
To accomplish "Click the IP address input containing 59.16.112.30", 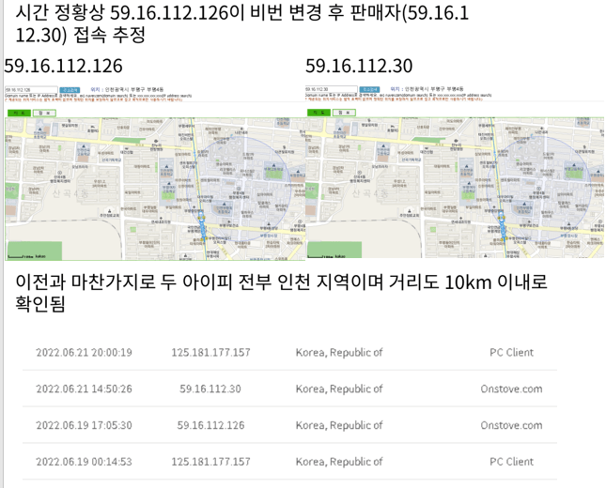I will point(333,90).
